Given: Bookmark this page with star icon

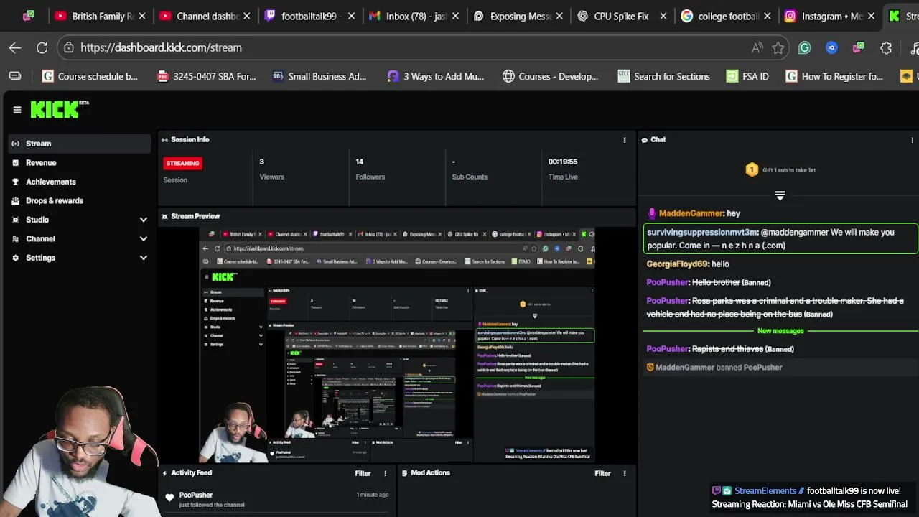Looking at the screenshot, I should pyautogui.click(x=778, y=47).
